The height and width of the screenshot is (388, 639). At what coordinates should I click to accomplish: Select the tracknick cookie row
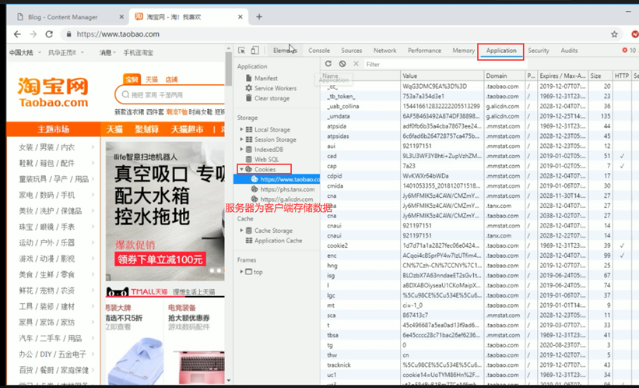coord(479,365)
